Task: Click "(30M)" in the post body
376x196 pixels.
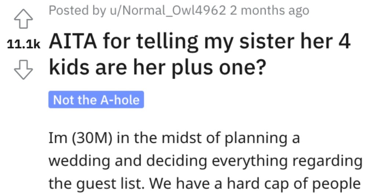Action: point(92,138)
